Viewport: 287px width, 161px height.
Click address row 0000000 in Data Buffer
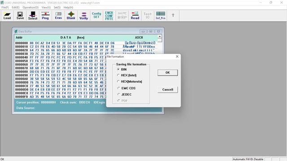[22, 43]
